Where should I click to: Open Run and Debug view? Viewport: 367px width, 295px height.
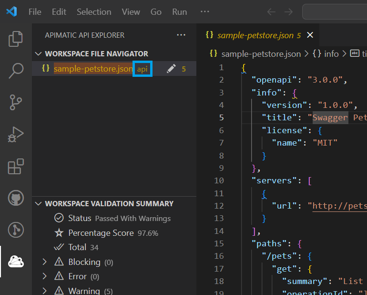16,134
